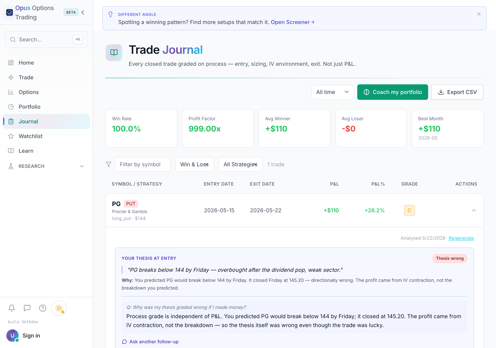Viewport: 496px width, 348px height.
Task: Click the +26.2% P&L value
Action: click(374, 210)
